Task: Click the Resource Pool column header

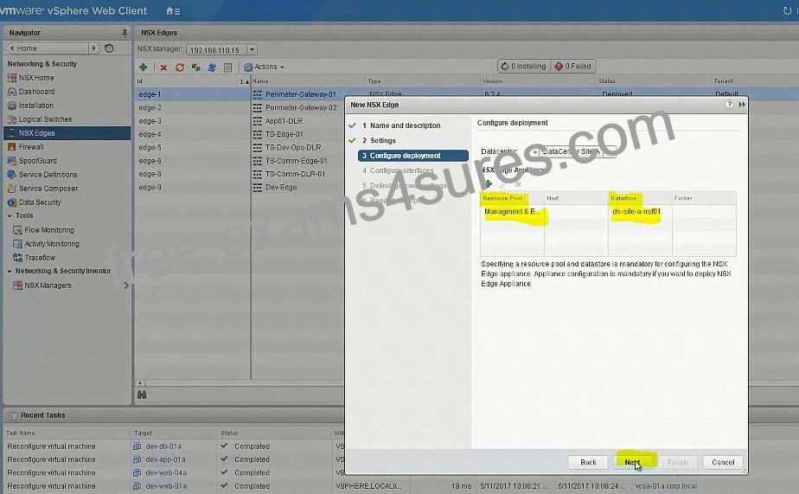Action: [x=512, y=198]
